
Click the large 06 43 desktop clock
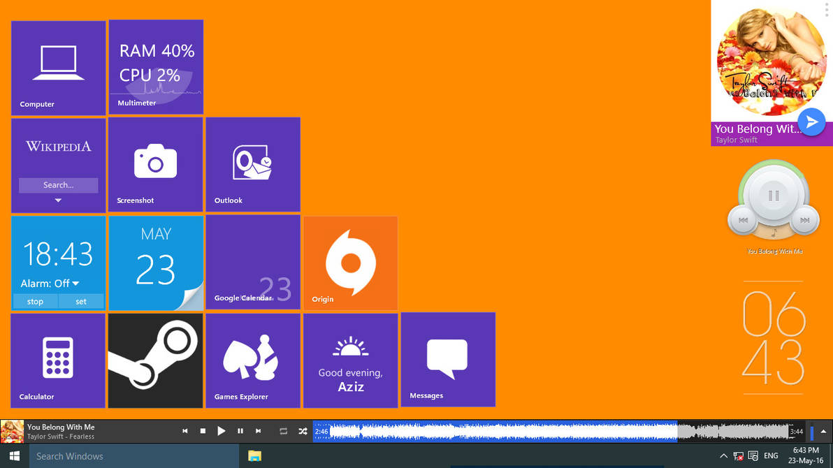click(774, 338)
